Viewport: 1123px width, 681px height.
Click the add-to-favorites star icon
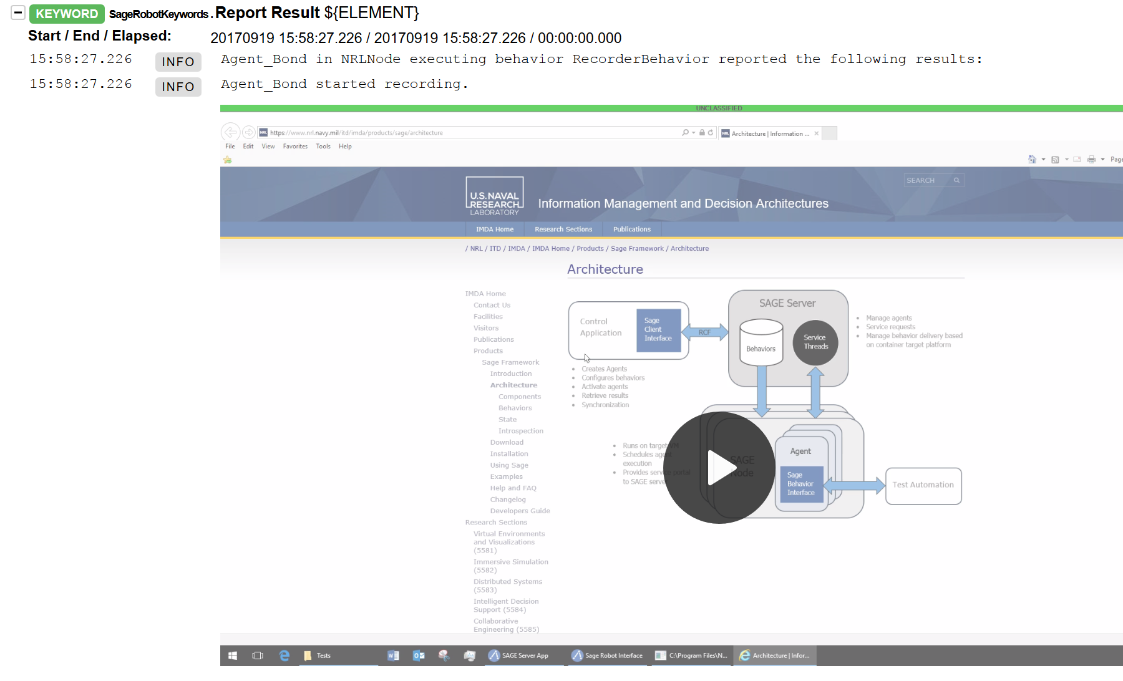pos(228,160)
